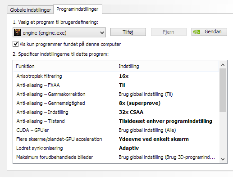233x180 pixels.
Task: Select CUDA – GPU'er row
Action: (116, 130)
